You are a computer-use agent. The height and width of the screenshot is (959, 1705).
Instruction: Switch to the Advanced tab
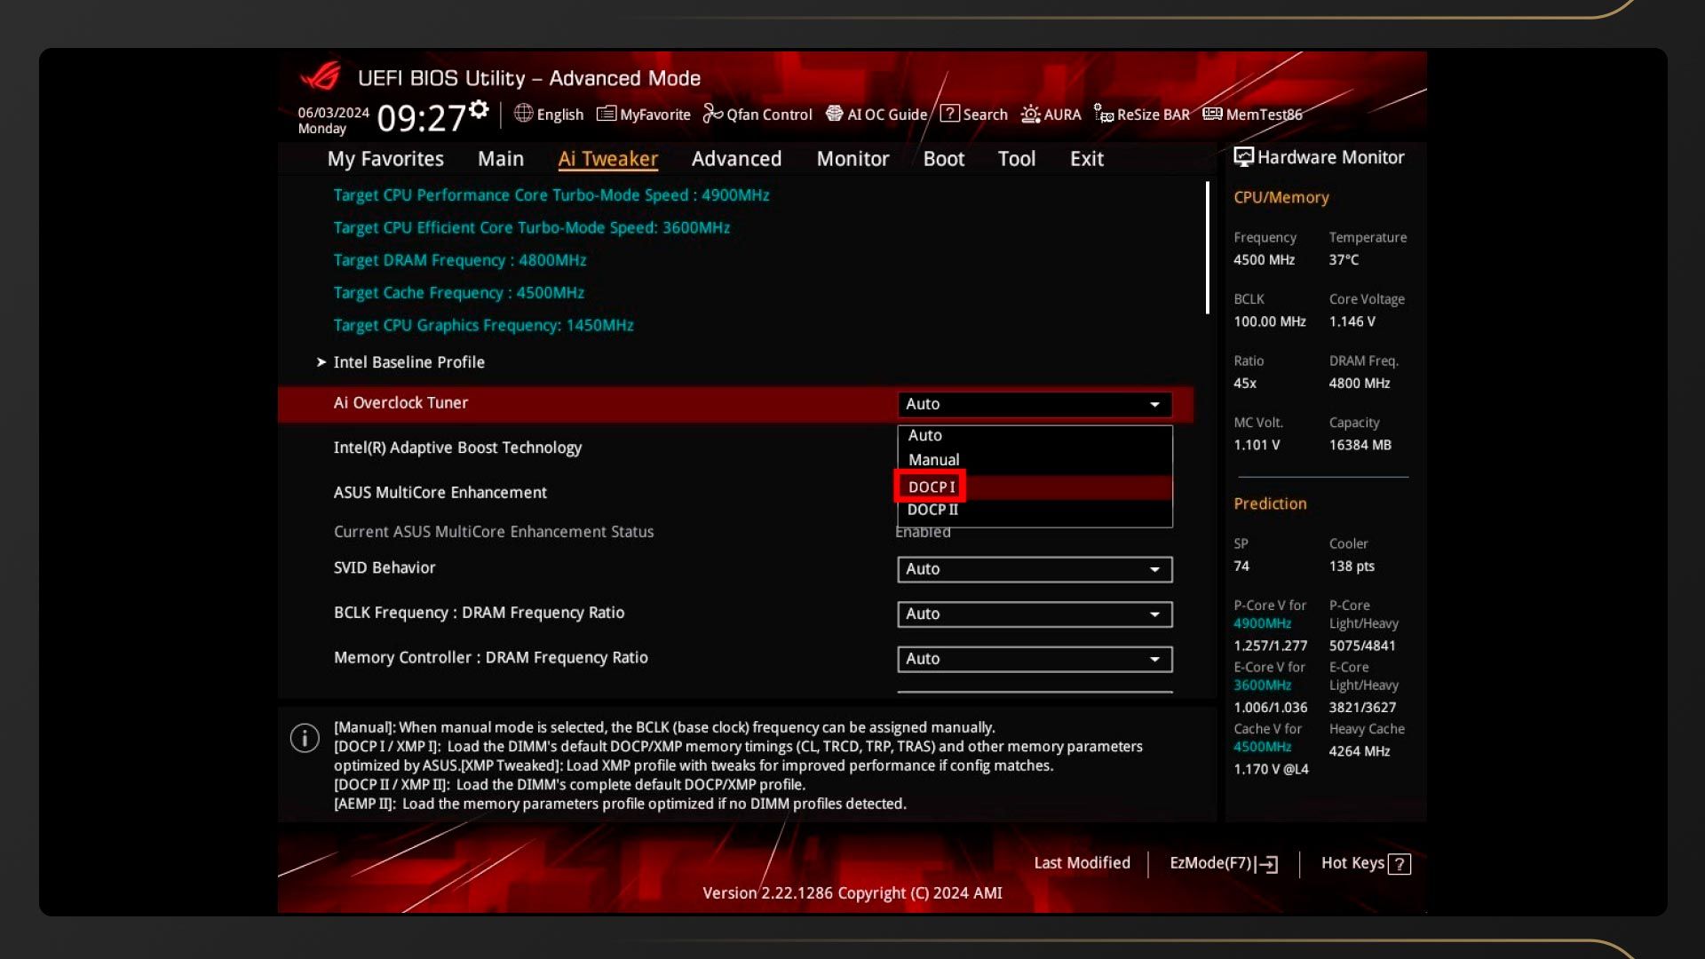(736, 159)
